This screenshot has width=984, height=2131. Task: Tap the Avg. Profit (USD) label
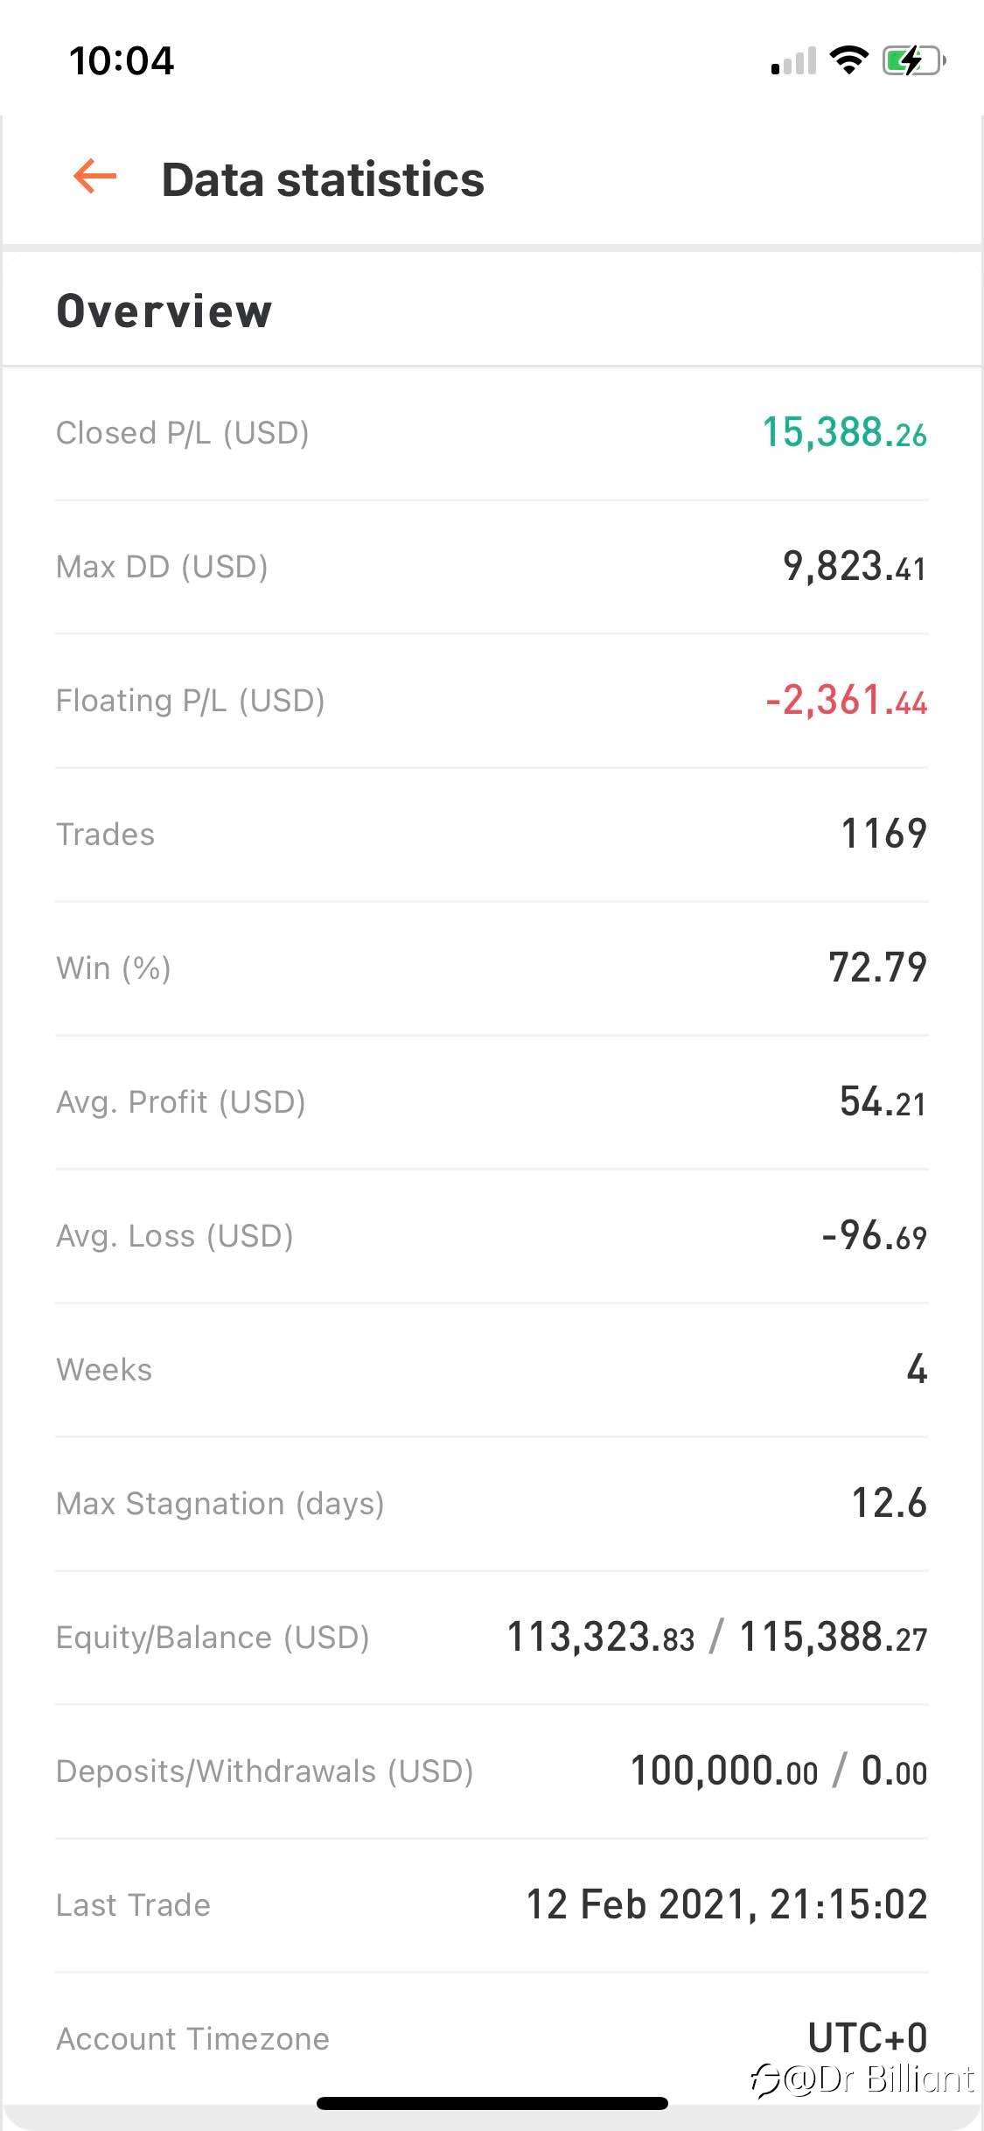point(181,1102)
